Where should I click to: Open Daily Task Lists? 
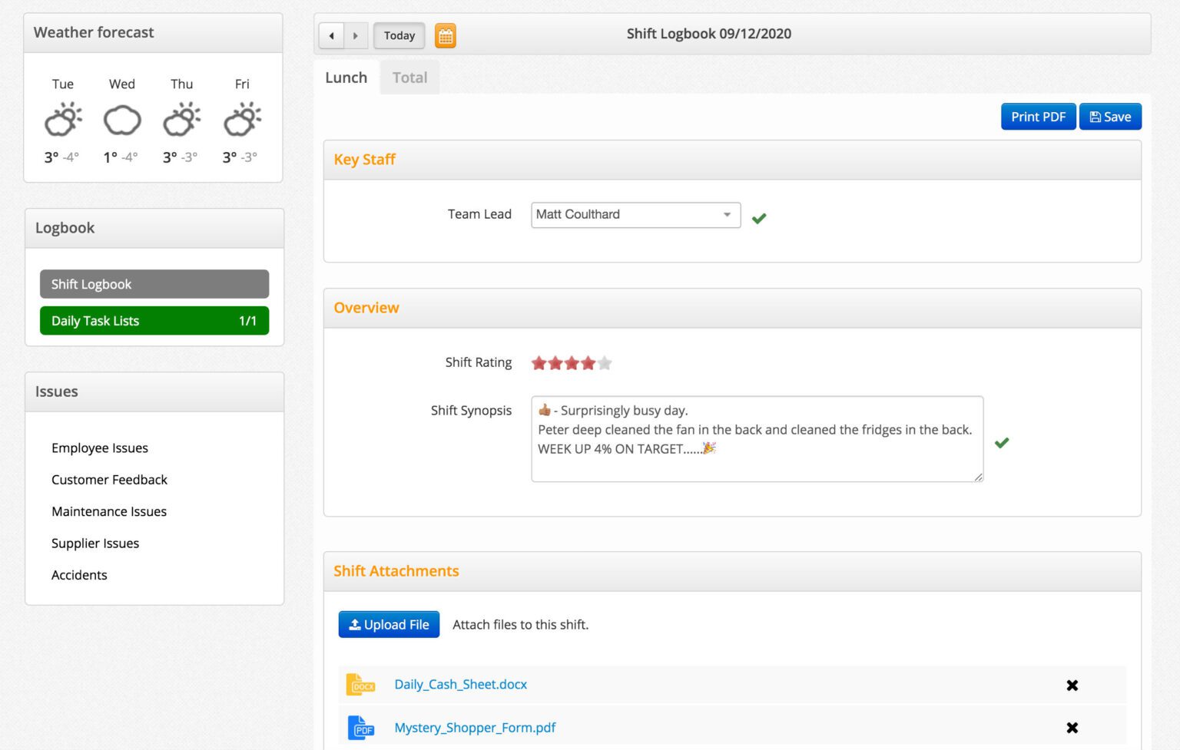pyautogui.click(x=154, y=321)
